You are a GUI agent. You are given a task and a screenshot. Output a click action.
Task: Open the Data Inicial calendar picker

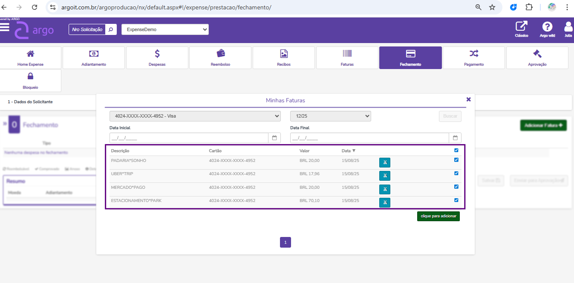coord(274,138)
